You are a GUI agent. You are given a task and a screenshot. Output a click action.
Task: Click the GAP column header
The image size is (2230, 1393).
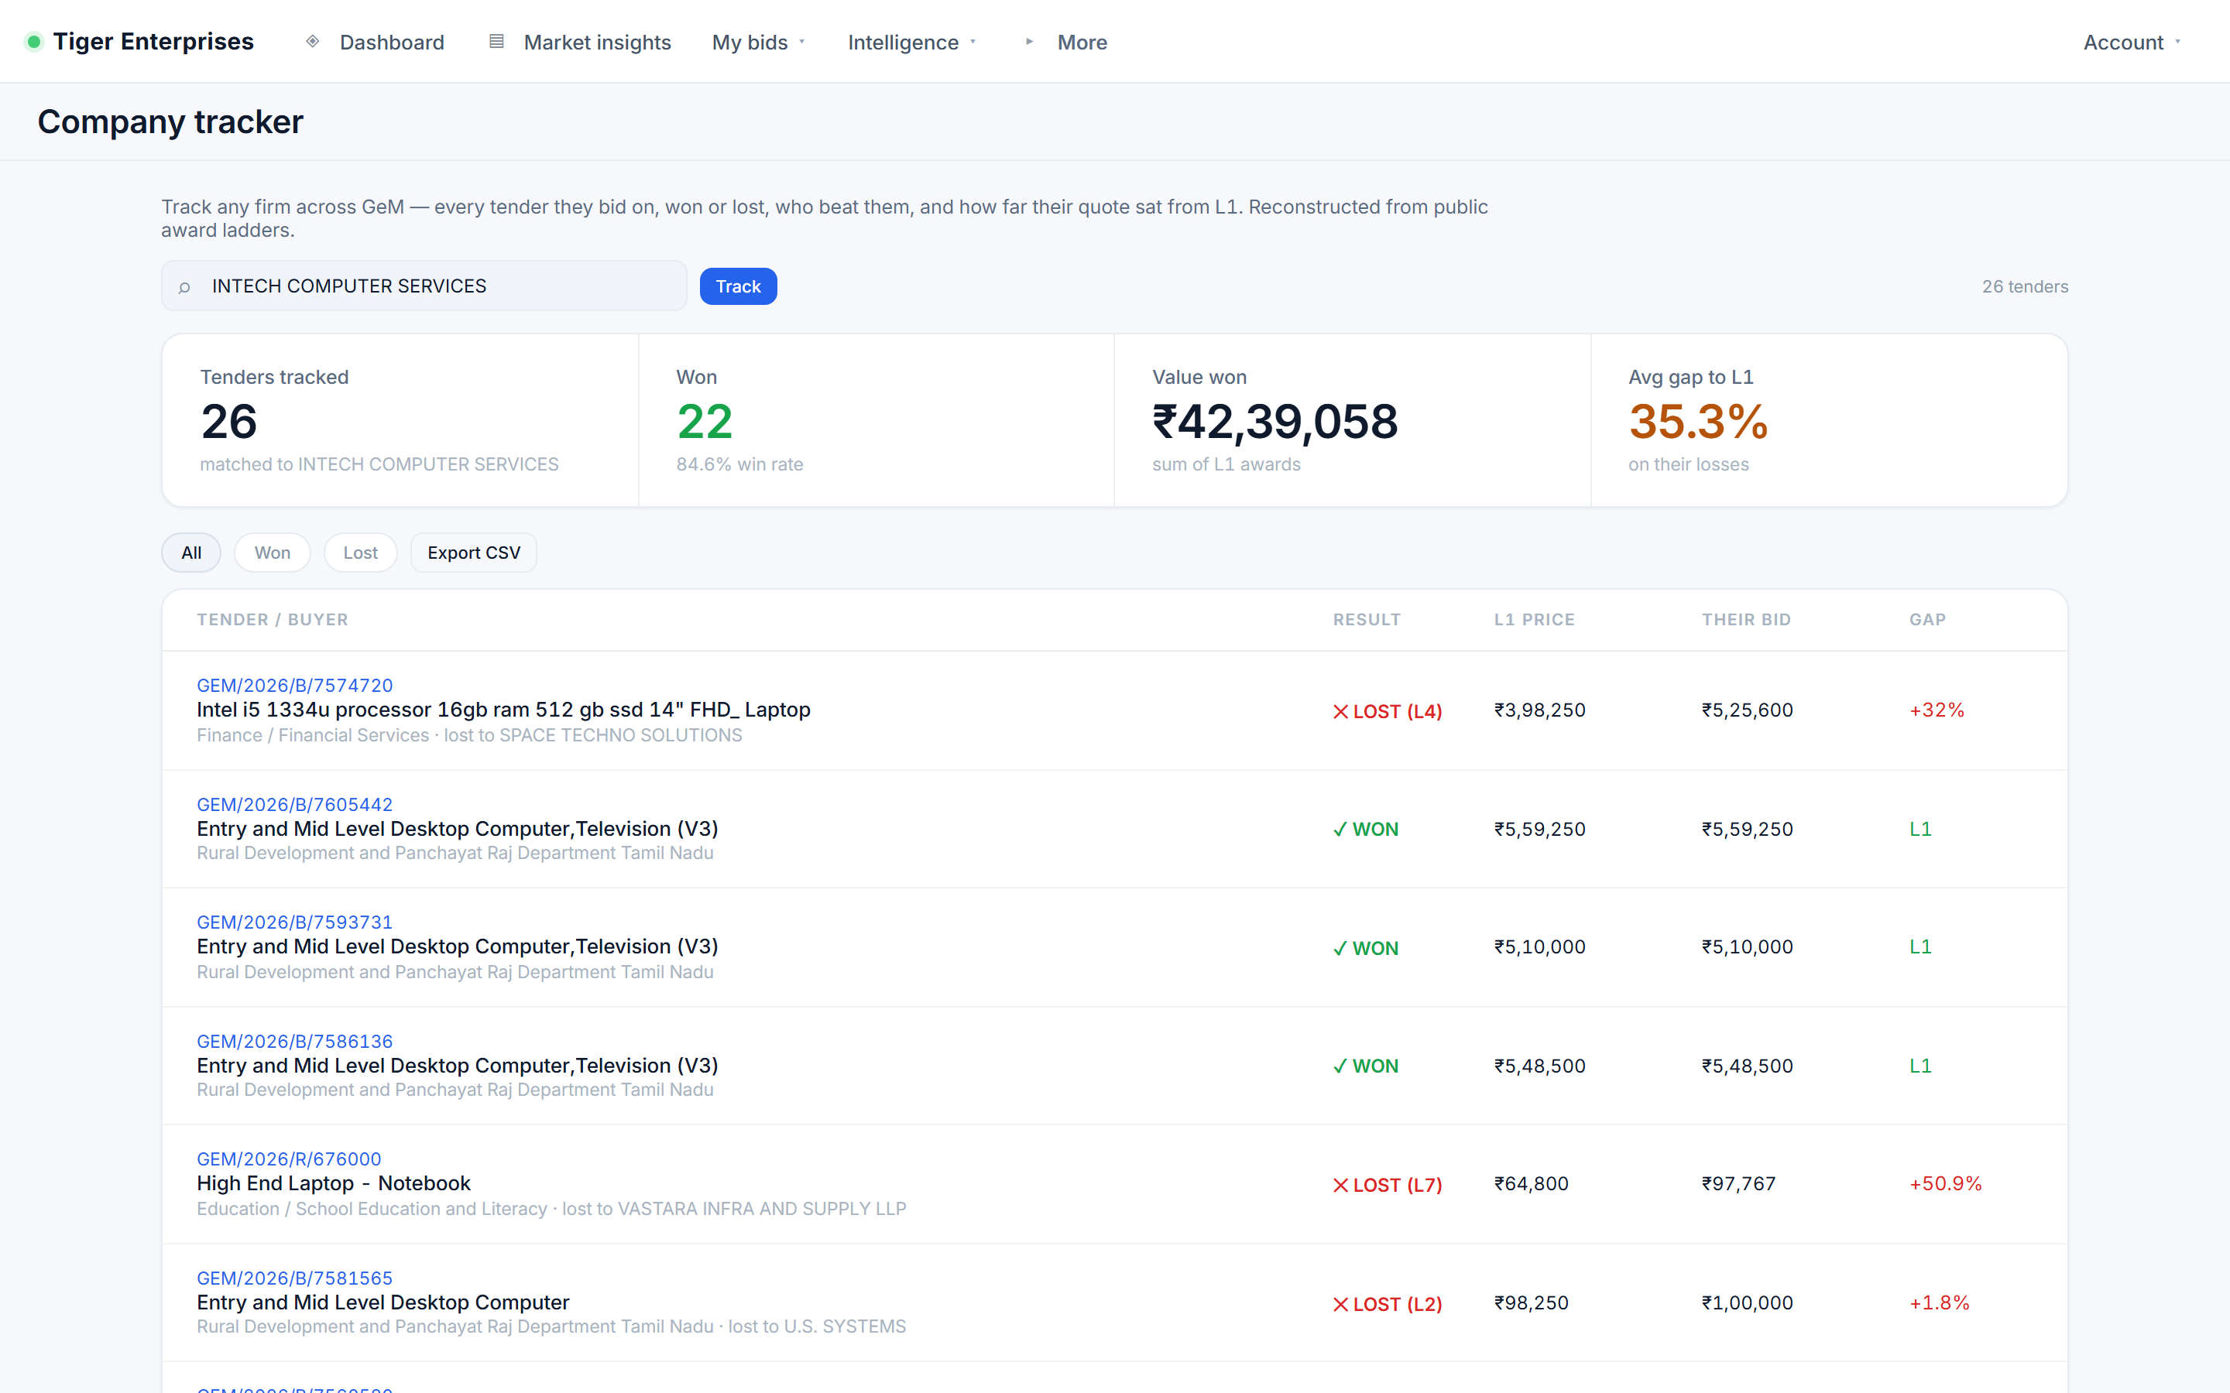click(1928, 620)
